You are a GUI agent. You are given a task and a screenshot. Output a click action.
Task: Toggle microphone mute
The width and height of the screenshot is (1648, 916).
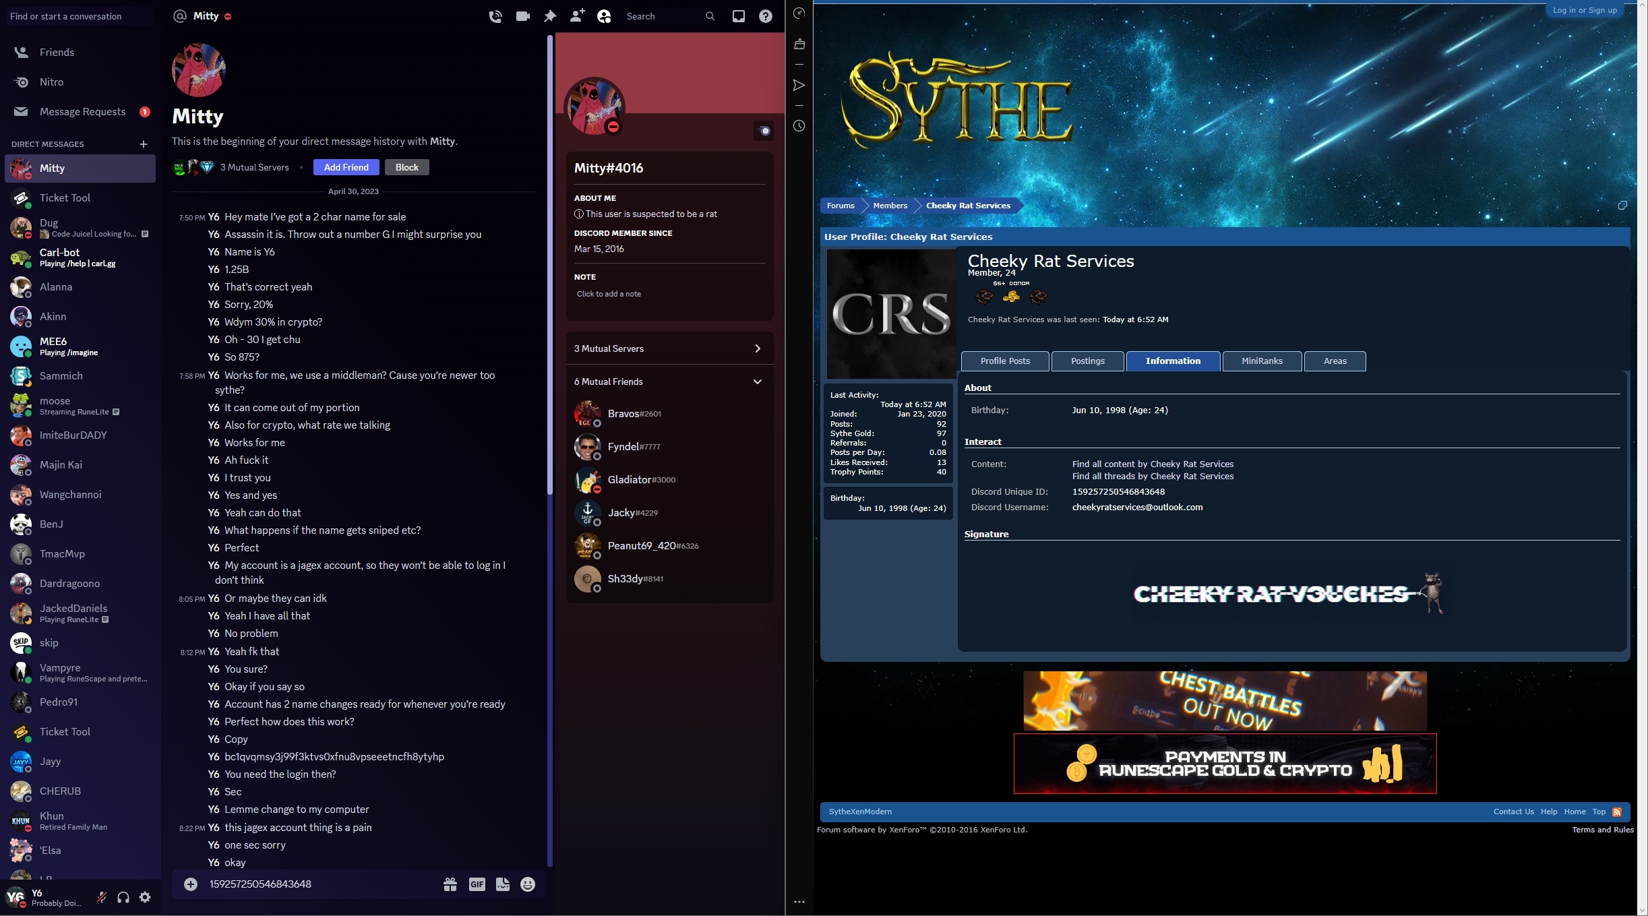[x=102, y=897]
